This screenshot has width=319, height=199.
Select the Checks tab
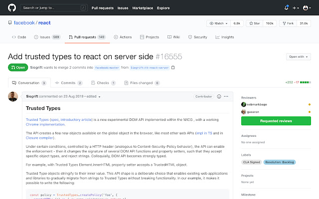click(103, 83)
